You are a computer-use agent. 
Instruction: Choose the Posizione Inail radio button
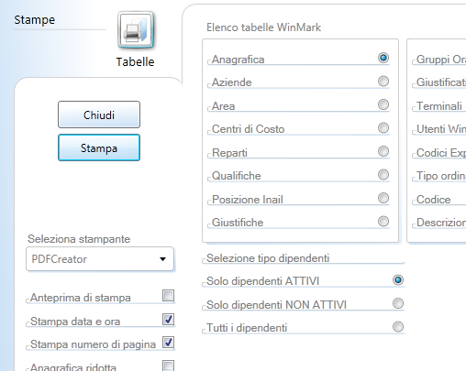click(x=383, y=198)
